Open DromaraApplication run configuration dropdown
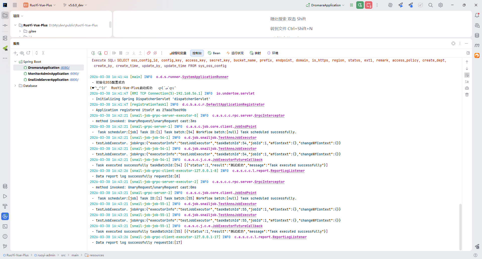The width and height of the screenshot is (482, 259). click(x=325, y=5)
